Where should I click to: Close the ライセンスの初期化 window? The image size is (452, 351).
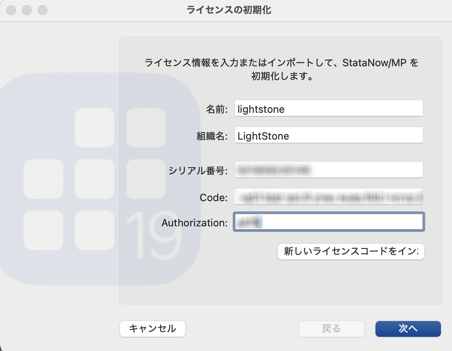point(11,10)
